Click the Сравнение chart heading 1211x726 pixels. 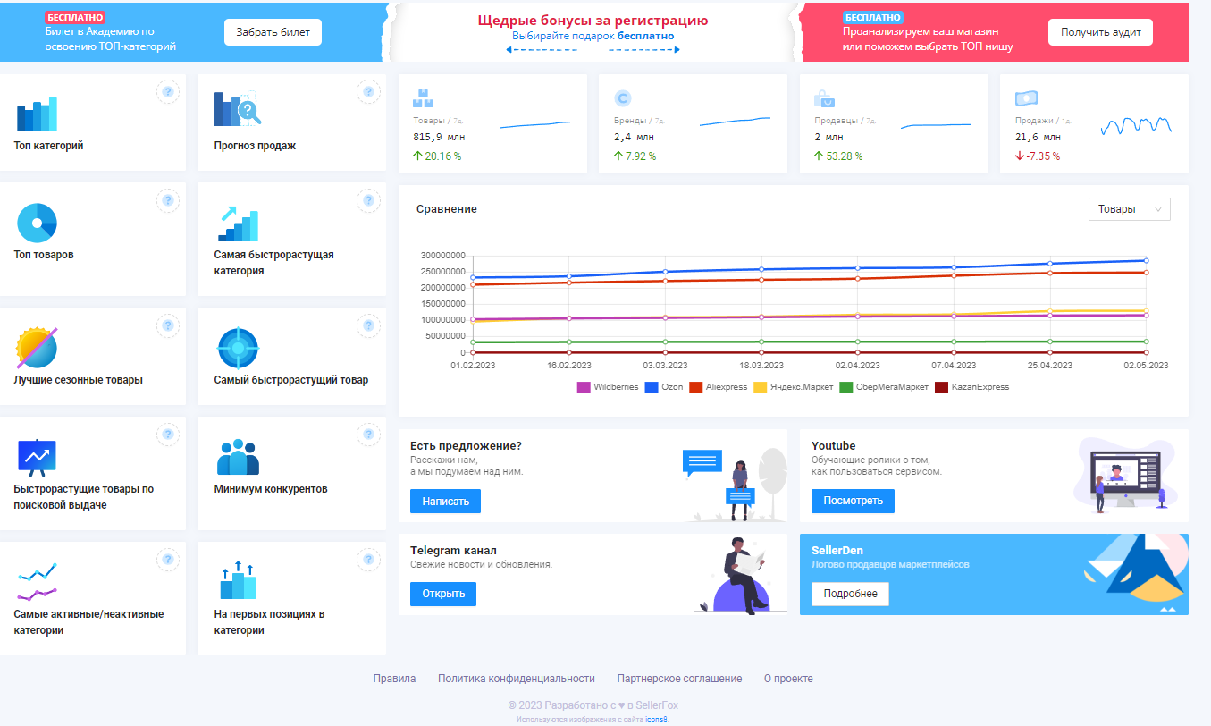point(447,209)
